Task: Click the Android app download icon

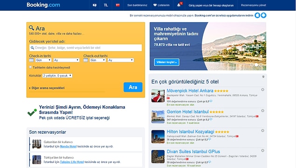Action: 263,15
